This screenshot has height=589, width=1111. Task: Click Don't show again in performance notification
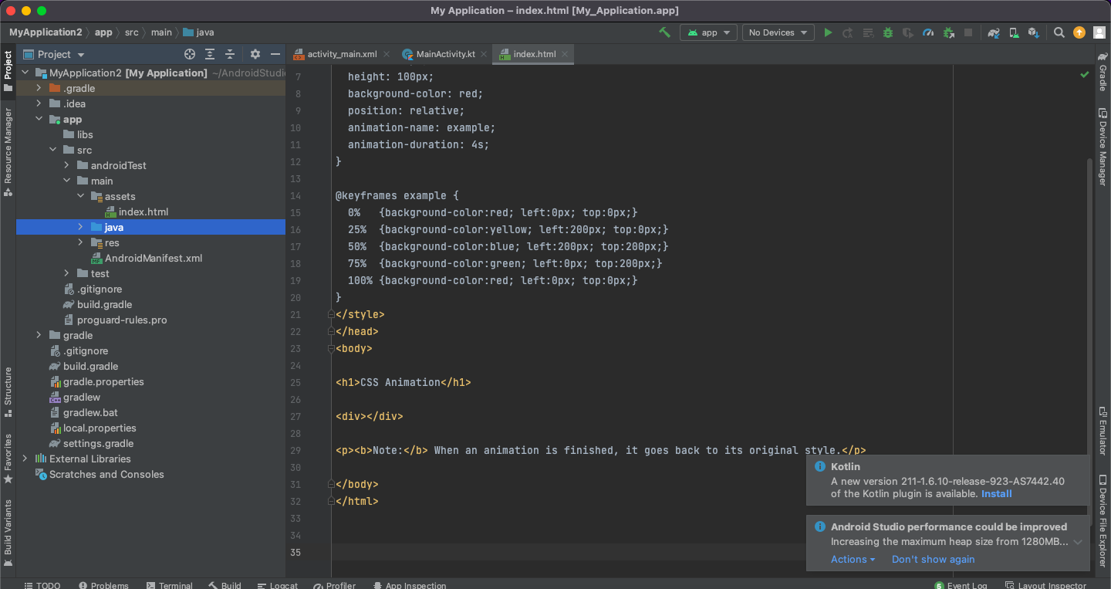pos(933,559)
